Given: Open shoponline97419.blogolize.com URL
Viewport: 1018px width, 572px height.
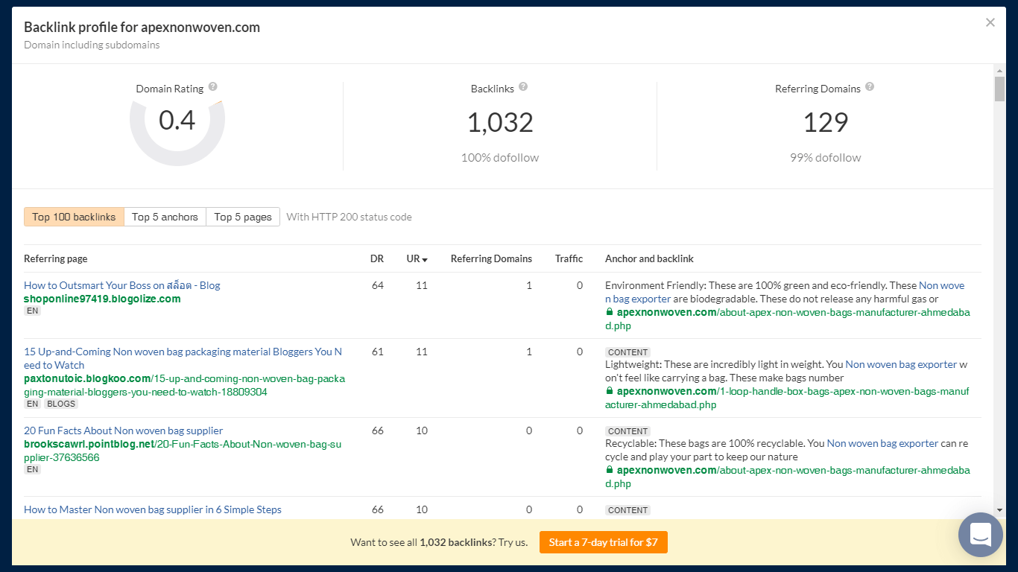Looking at the screenshot, I should pos(102,299).
